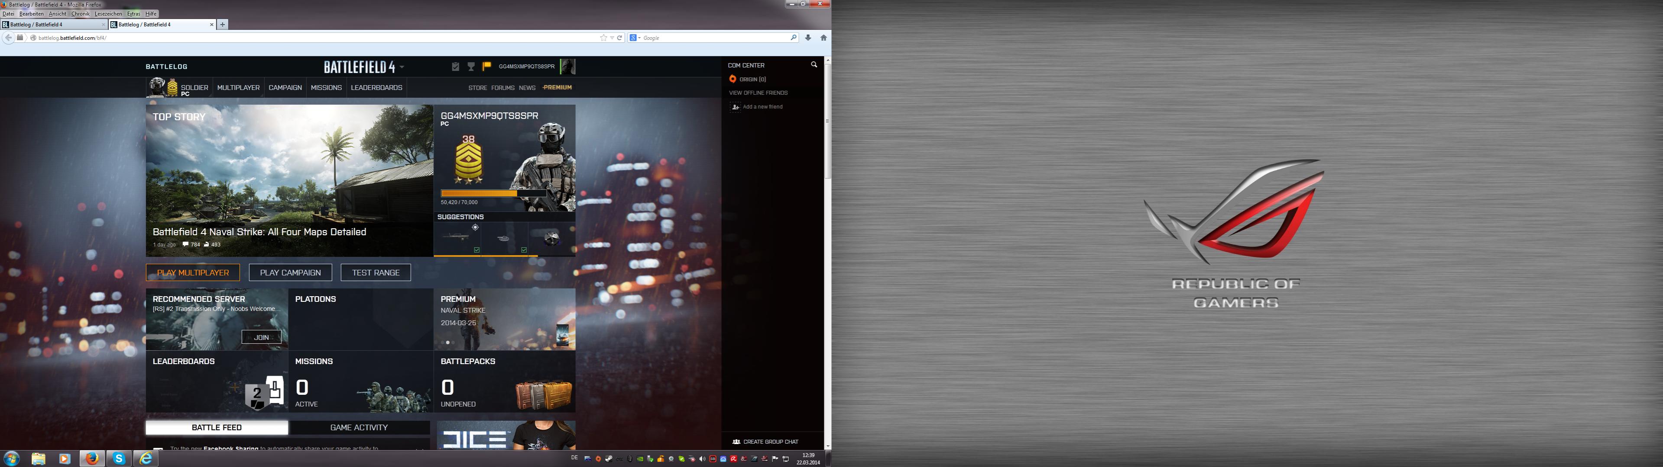Click the Firefox home icon
The width and height of the screenshot is (1663, 467).
click(x=823, y=38)
